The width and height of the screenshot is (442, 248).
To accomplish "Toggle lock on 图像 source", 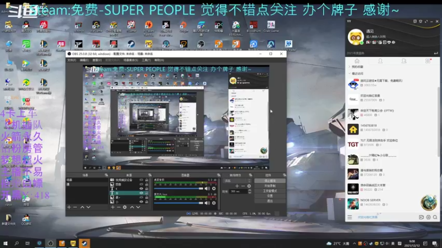I will coord(146,185).
